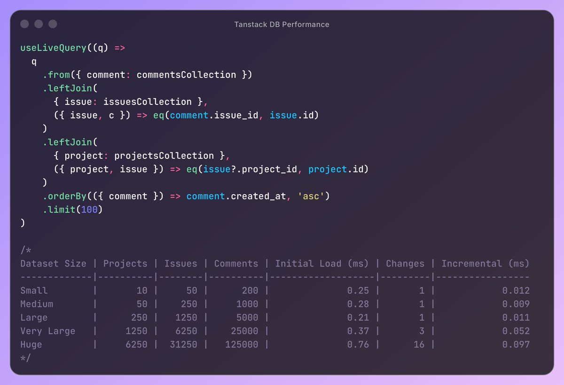The image size is (564, 385).
Task: Click the window title "Tanstack DB Performance"
Action: (x=282, y=24)
